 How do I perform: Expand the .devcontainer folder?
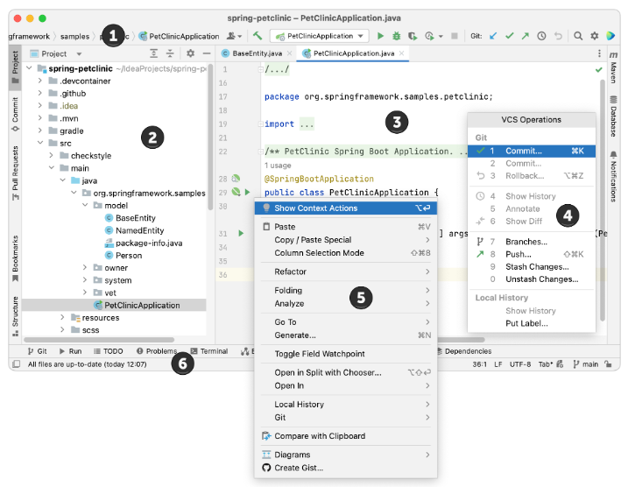pyautogui.click(x=39, y=81)
